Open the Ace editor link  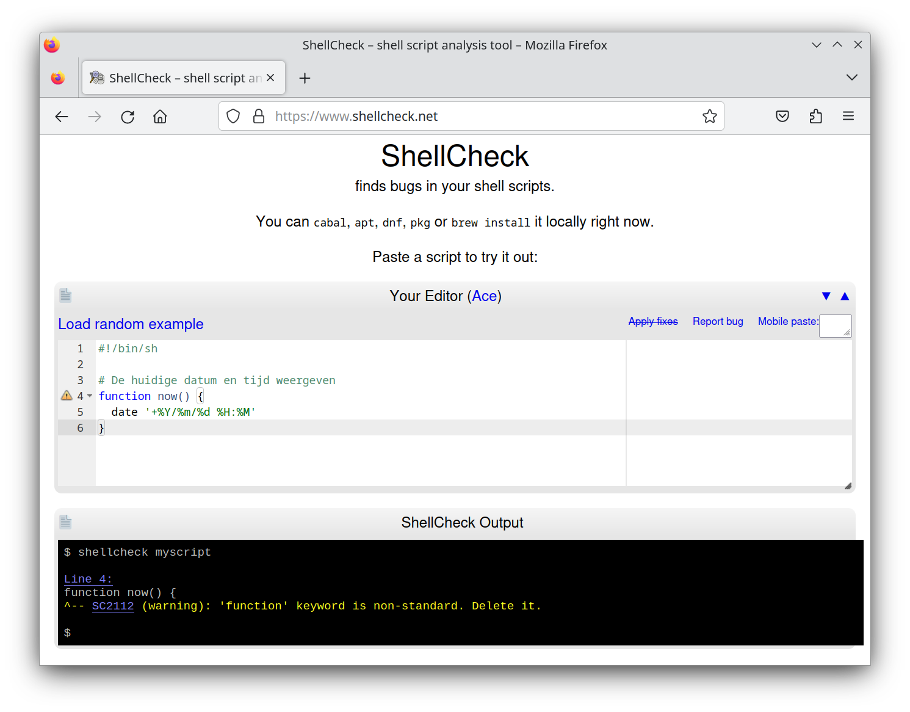pos(485,296)
